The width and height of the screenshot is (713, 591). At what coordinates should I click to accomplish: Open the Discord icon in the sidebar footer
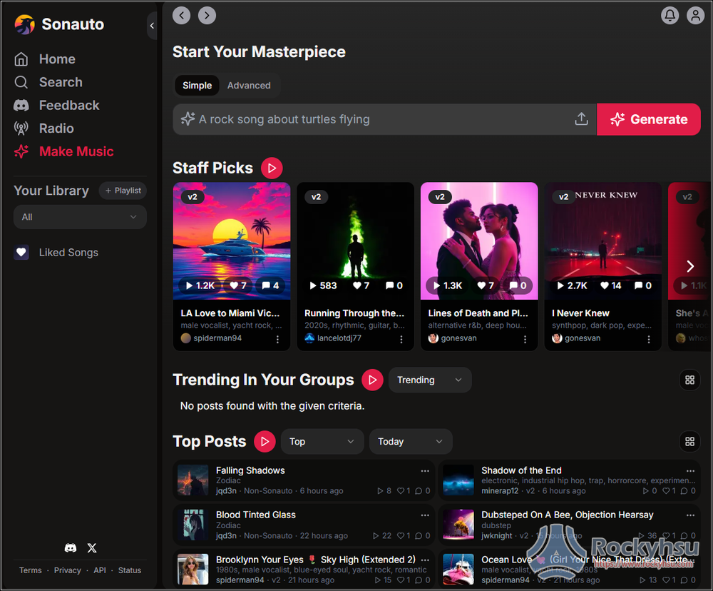coord(71,547)
